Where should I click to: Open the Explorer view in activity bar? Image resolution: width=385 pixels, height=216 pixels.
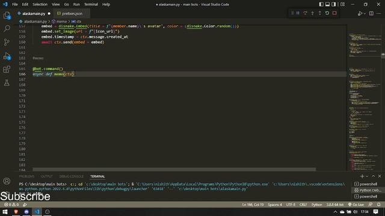(7, 16)
